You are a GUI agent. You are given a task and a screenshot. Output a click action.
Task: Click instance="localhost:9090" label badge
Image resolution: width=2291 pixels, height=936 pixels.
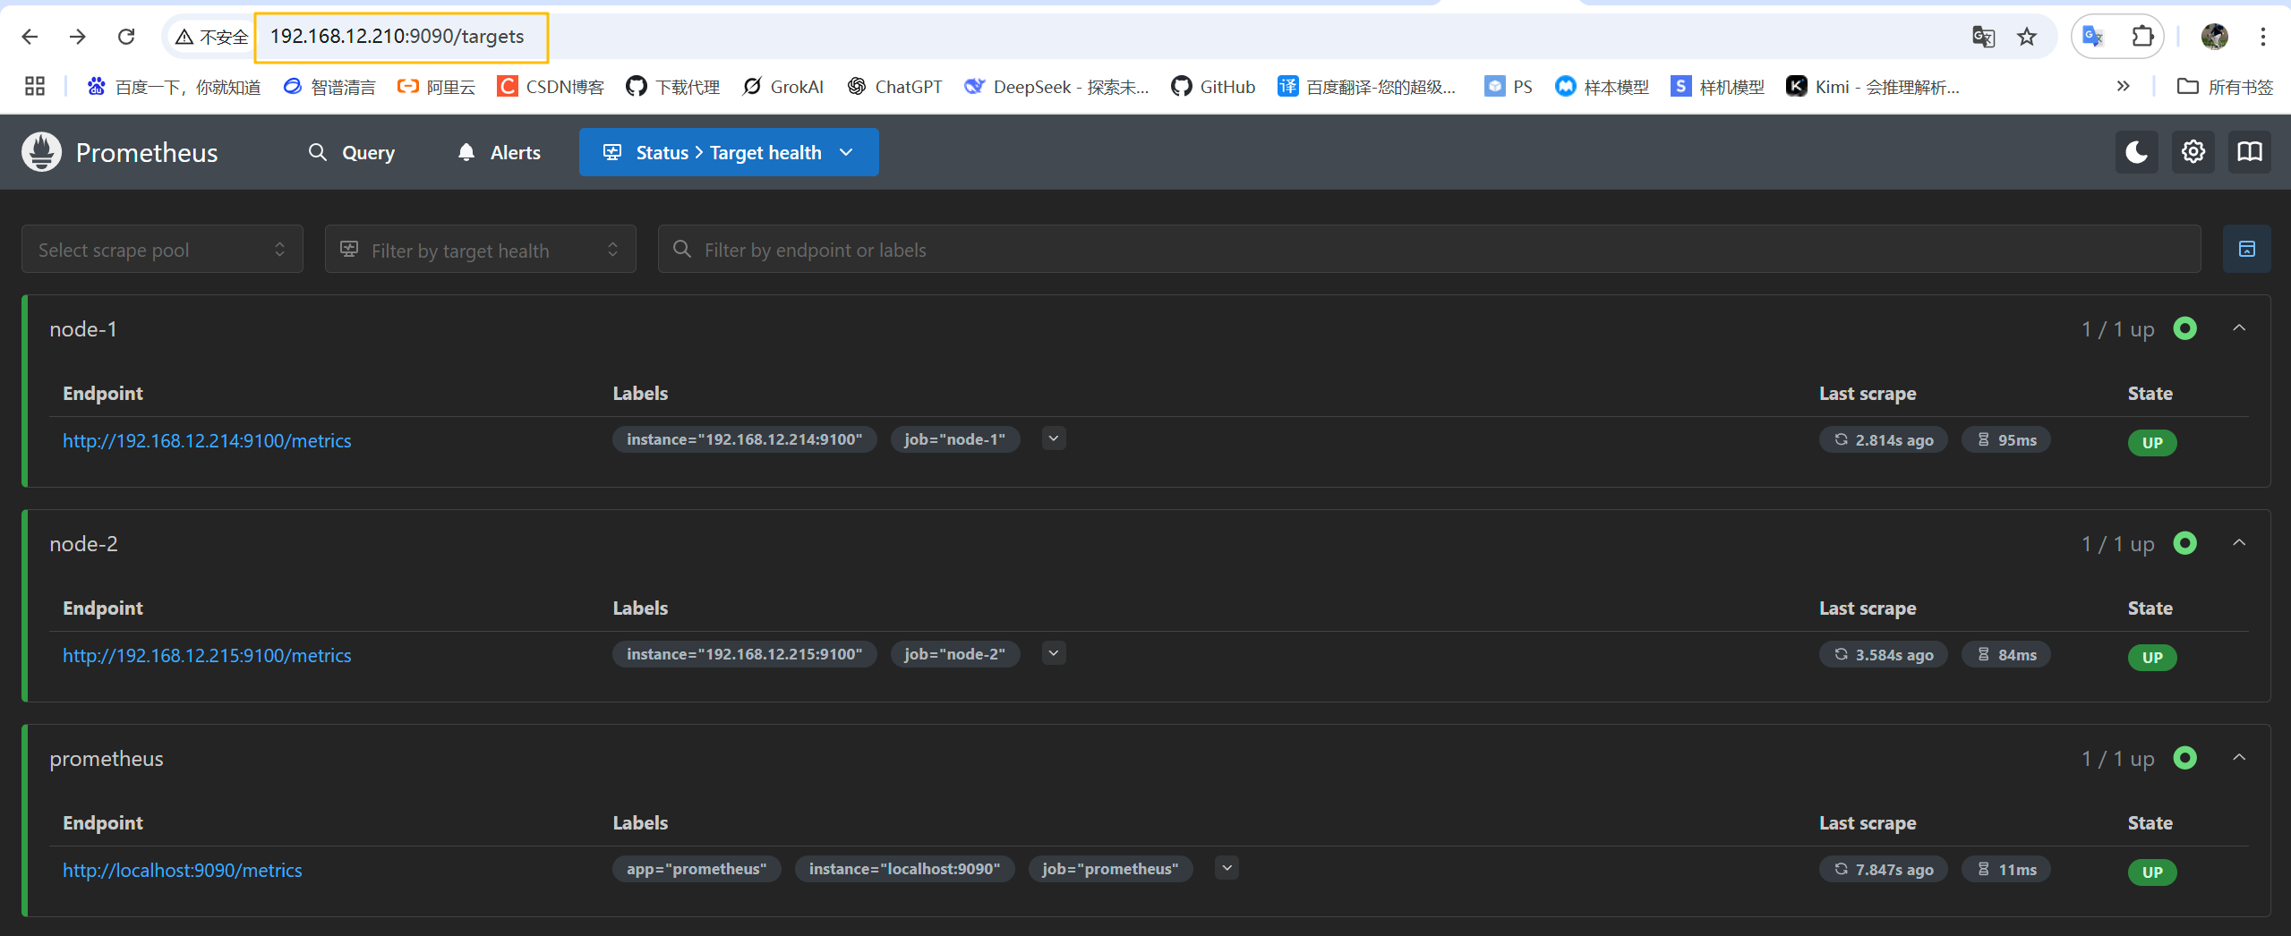click(904, 869)
